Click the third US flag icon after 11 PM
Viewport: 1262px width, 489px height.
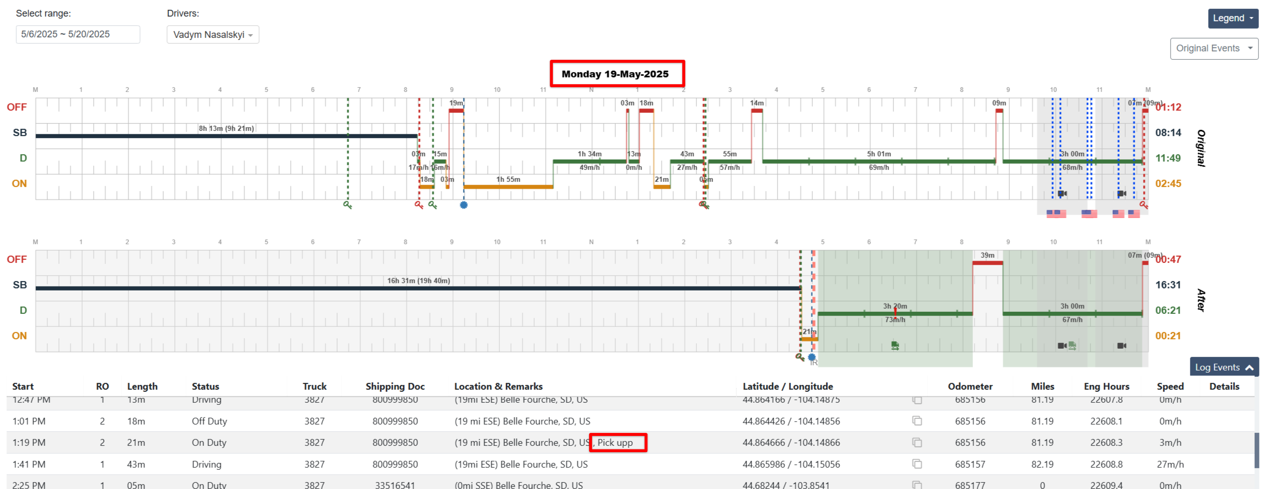1118,214
